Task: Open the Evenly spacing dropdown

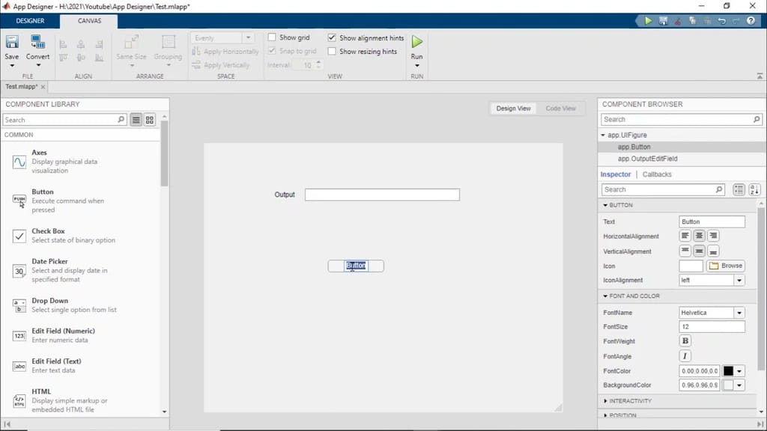Action: [249, 37]
